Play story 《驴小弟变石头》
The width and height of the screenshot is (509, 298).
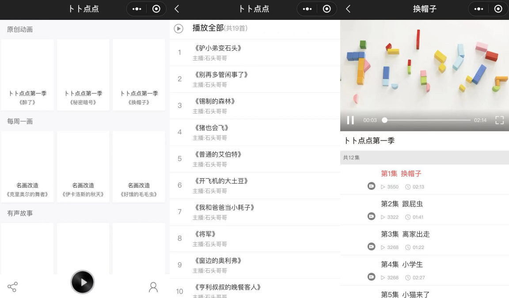255,53
